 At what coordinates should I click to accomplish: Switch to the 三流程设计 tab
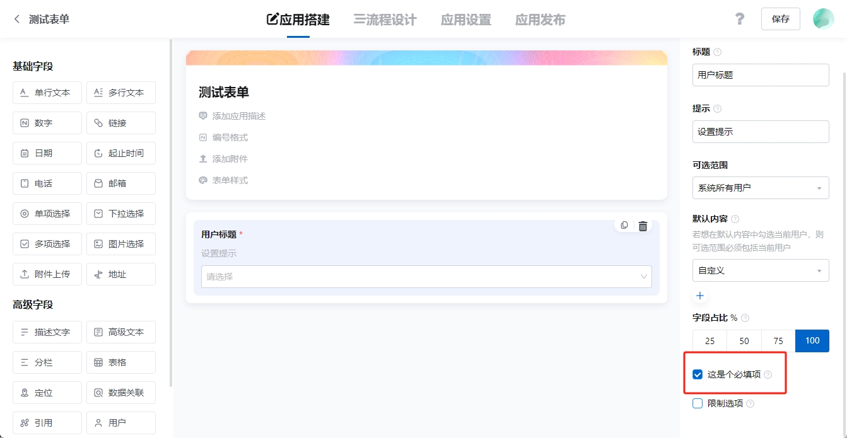pos(385,20)
